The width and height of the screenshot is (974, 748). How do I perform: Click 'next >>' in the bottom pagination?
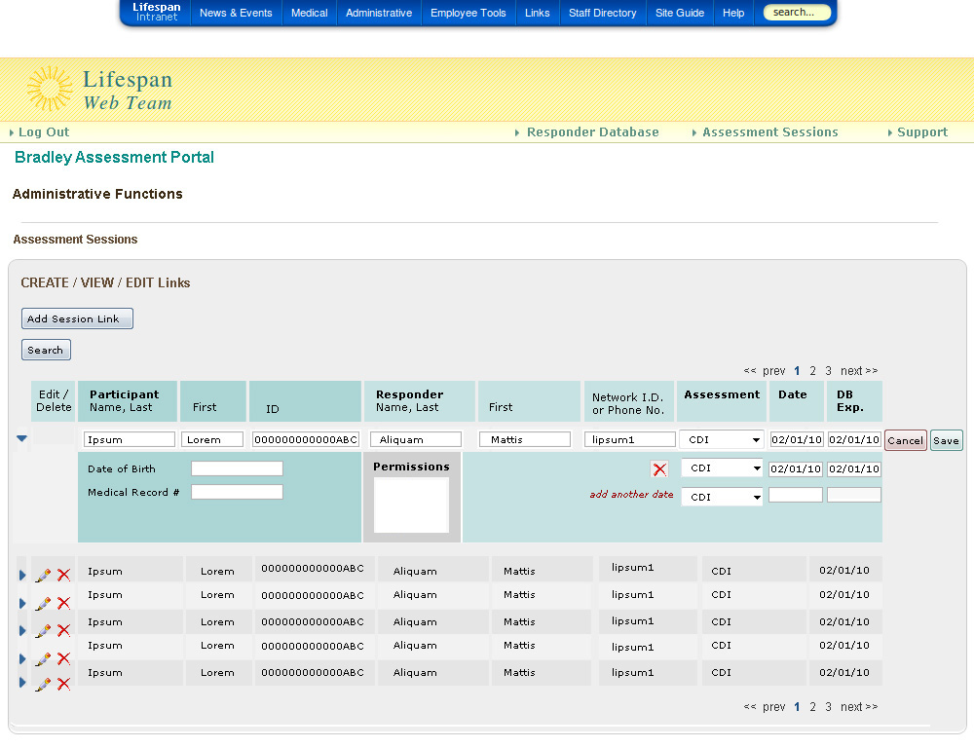[x=858, y=707]
